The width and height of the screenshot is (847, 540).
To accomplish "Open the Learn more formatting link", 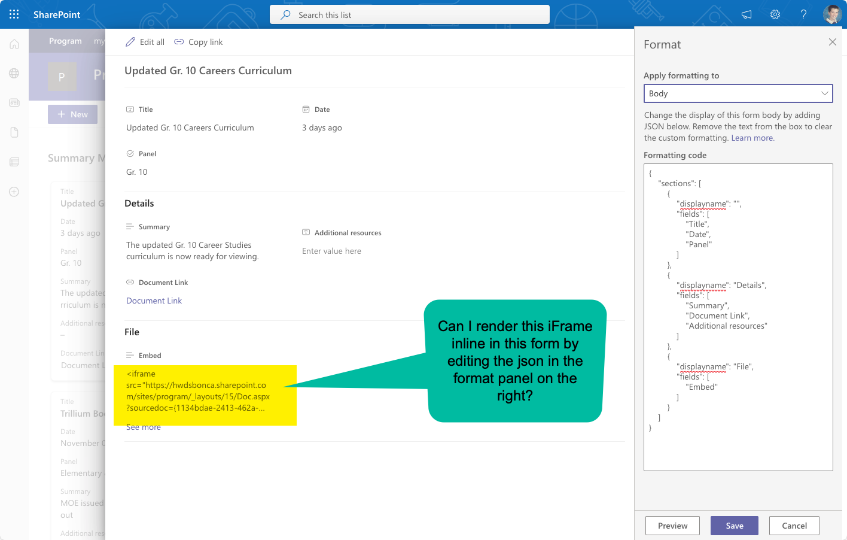I will pos(752,137).
